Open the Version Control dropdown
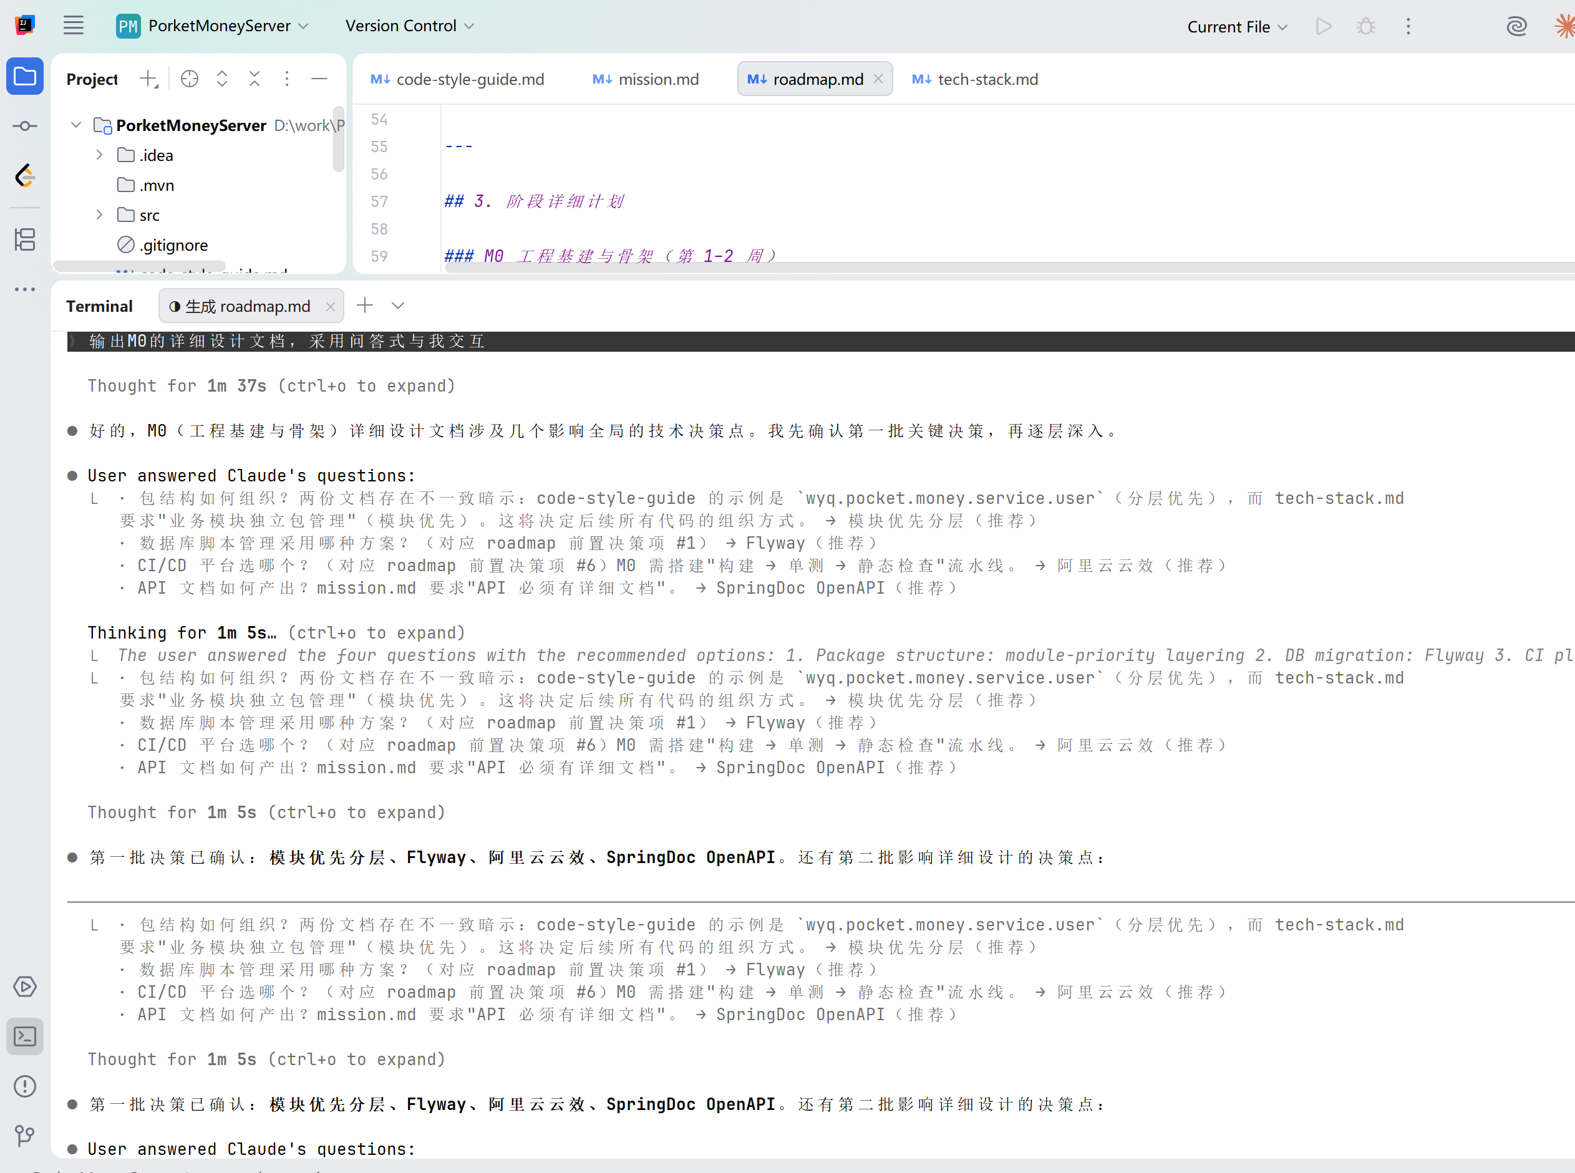1575x1173 pixels. pos(410,26)
